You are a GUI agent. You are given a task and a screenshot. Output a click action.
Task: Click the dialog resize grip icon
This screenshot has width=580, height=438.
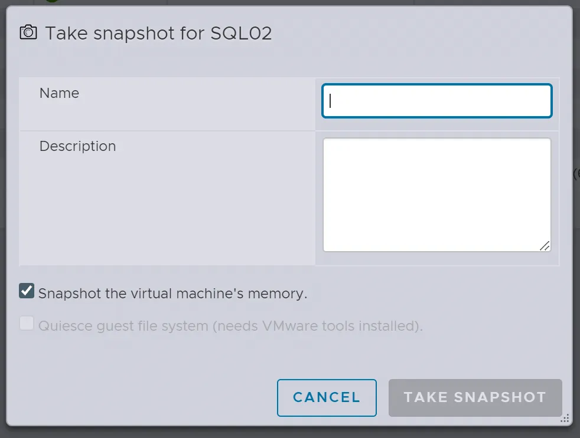pyautogui.click(x=565, y=419)
